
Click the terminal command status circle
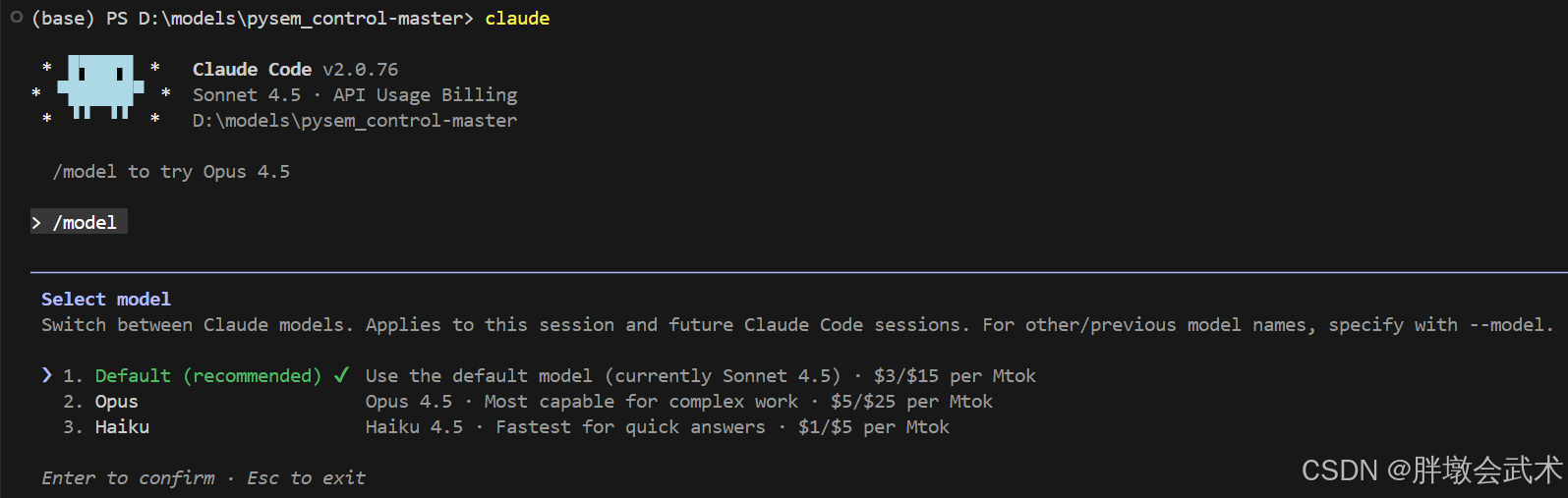pos(17,17)
